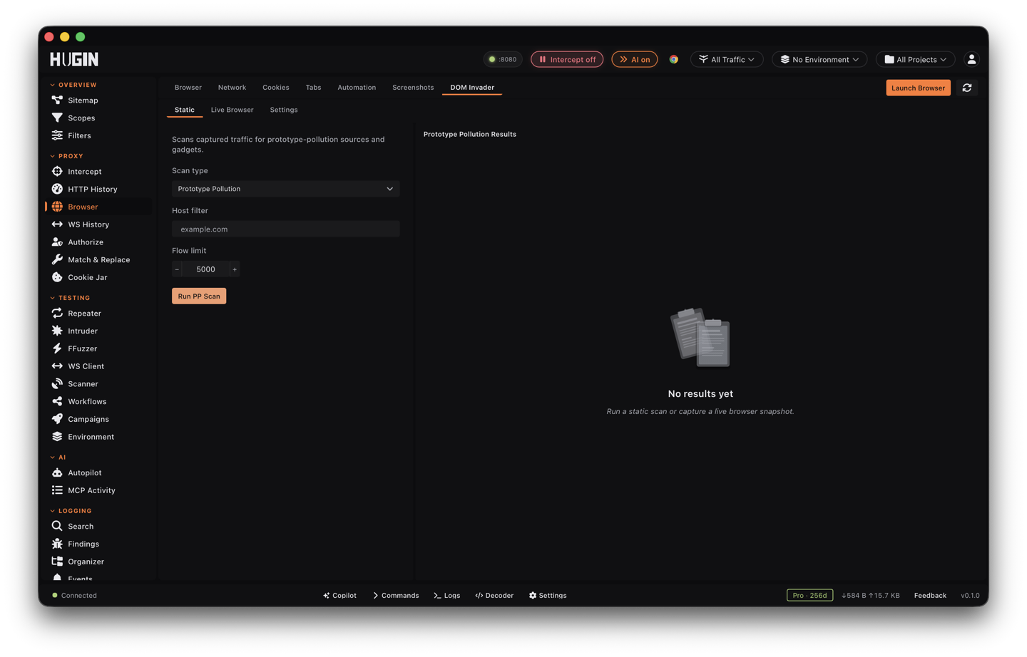Switch to the Network tab

tap(232, 88)
